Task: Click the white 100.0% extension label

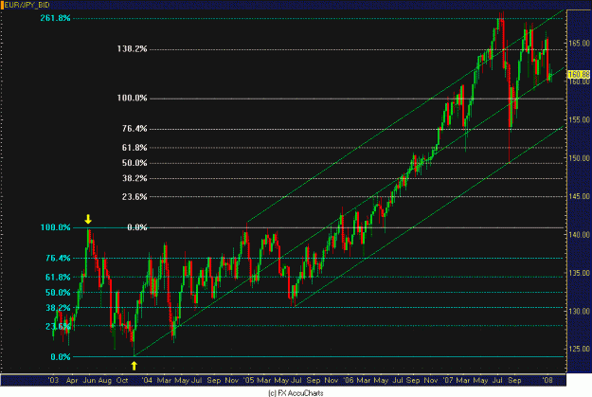Action: pyautogui.click(x=132, y=99)
